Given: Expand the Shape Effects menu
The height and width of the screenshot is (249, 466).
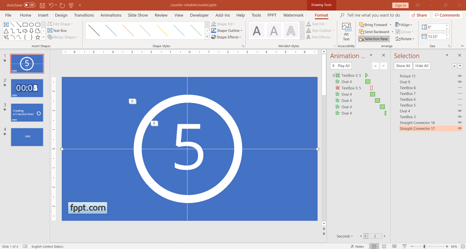Looking at the screenshot, I should [228, 37].
